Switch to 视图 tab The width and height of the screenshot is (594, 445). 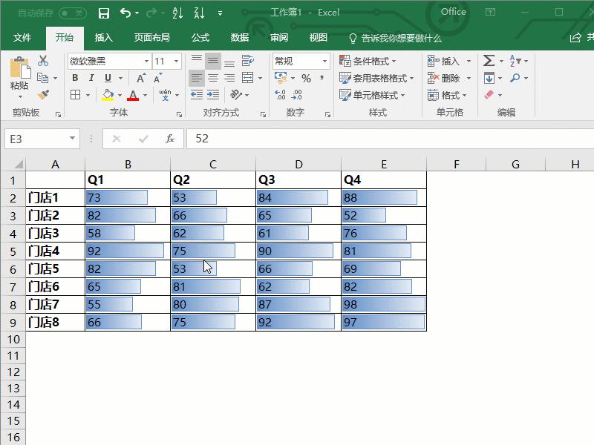[x=319, y=38]
